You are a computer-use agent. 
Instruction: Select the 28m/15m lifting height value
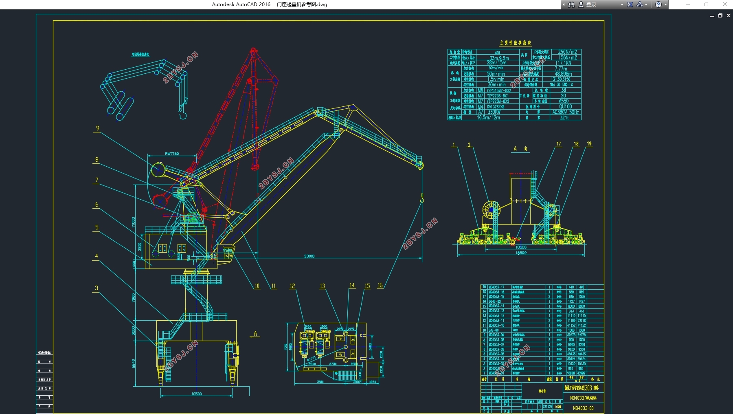(496, 63)
